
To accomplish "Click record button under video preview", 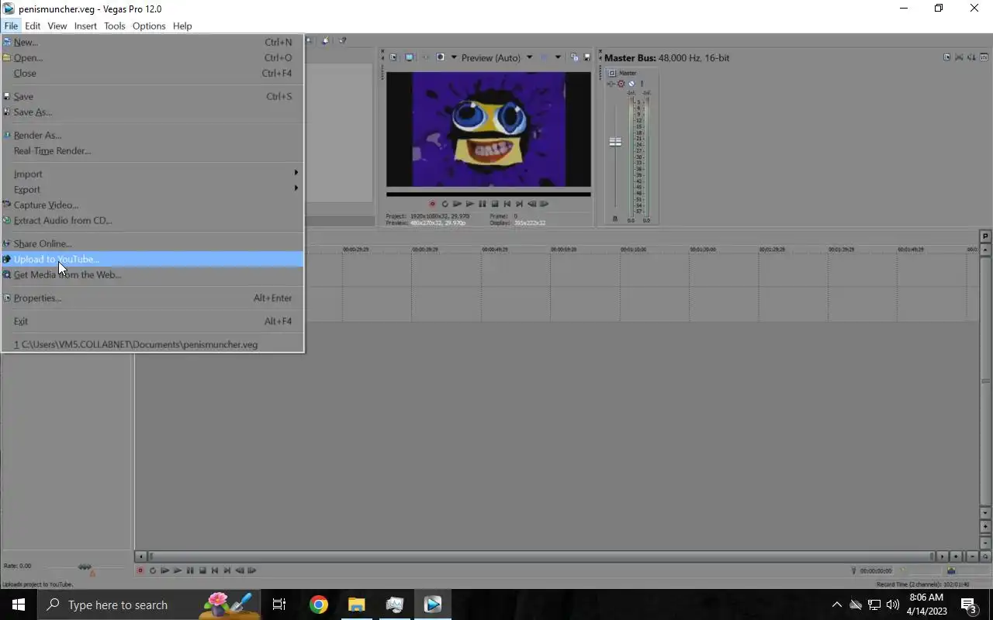I will coord(432,204).
